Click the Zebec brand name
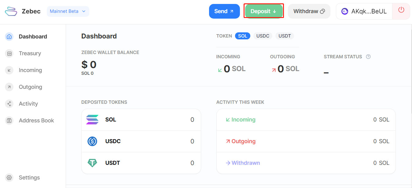The image size is (412, 188). [x=31, y=11]
